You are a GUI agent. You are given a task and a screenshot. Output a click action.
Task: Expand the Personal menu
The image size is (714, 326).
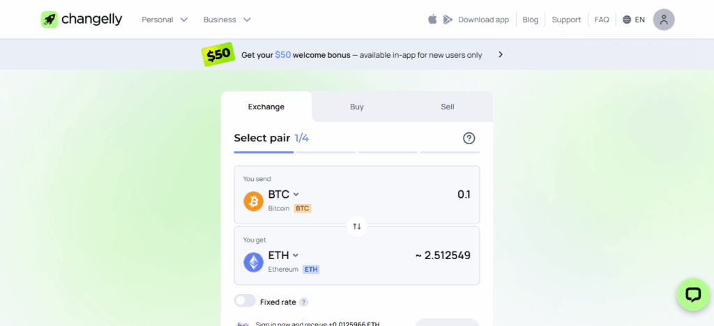pos(165,20)
